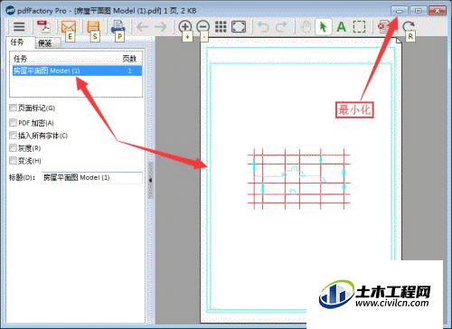
Task: Toggle 插入所有字体(C) checkbox
Action: pos(13,136)
